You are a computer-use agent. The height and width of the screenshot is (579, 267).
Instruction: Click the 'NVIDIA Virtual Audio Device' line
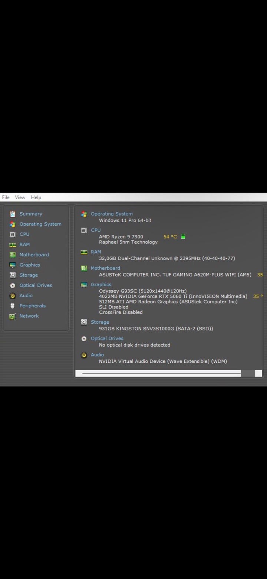(163, 361)
